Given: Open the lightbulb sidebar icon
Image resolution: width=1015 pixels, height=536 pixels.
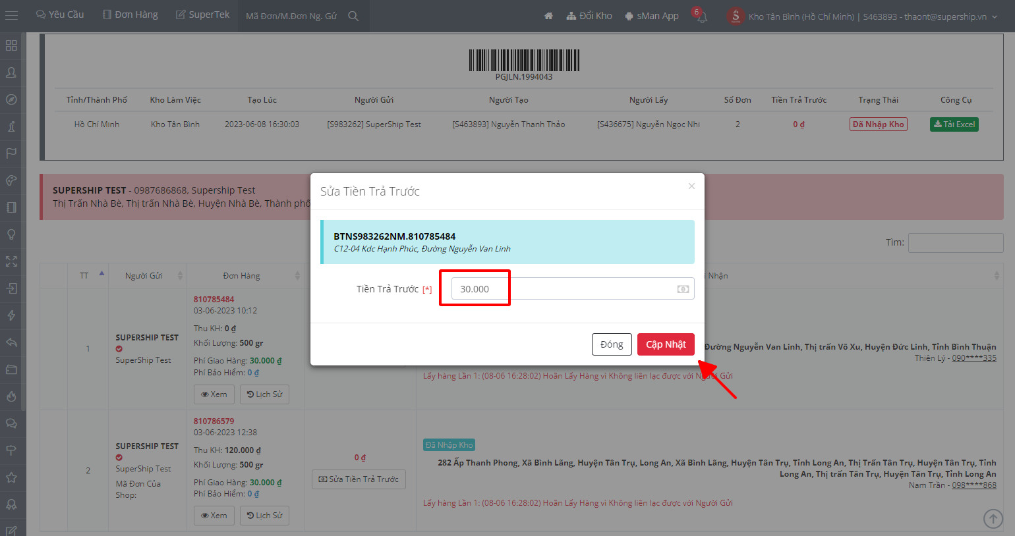Looking at the screenshot, I should [11, 234].
